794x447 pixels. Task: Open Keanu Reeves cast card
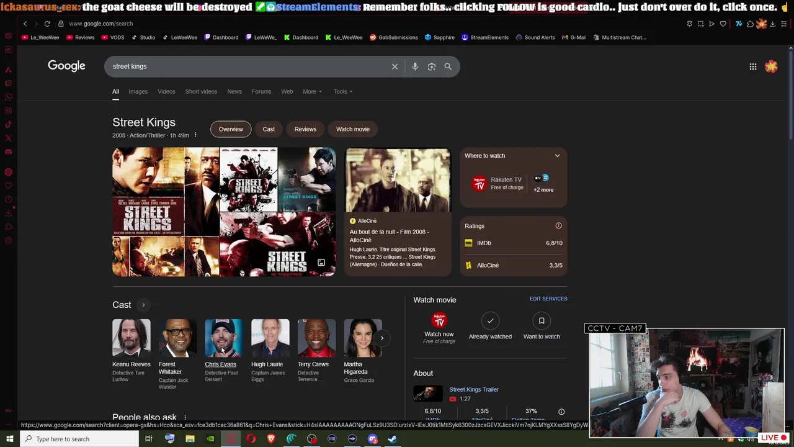click(132, 351)
